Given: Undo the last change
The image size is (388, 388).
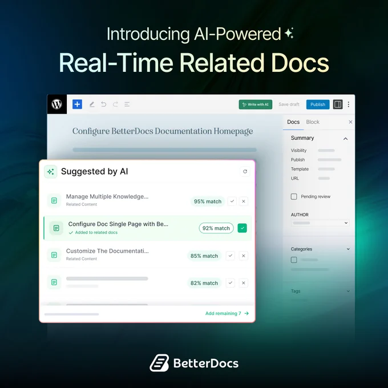Looking at the screenshot, I should point(104,104).
